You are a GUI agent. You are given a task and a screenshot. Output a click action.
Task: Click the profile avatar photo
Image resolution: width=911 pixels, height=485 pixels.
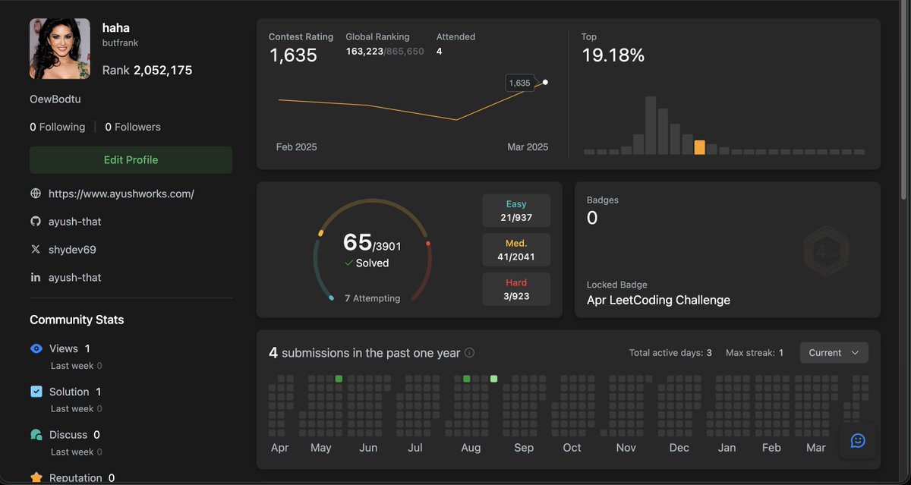point(60,49)
